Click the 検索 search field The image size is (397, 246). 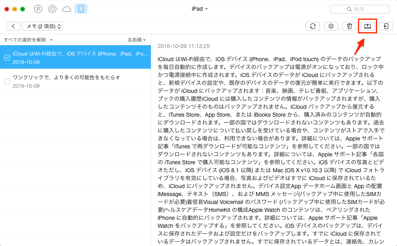[359, 9]
